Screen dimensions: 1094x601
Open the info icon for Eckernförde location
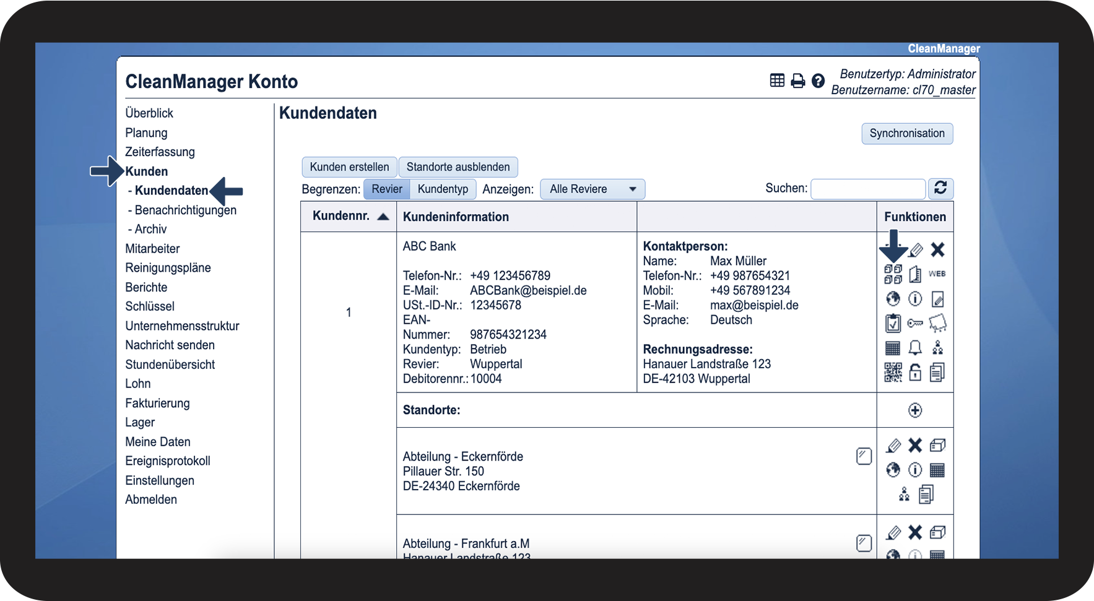pyautogui.click(x=915, y=470)
